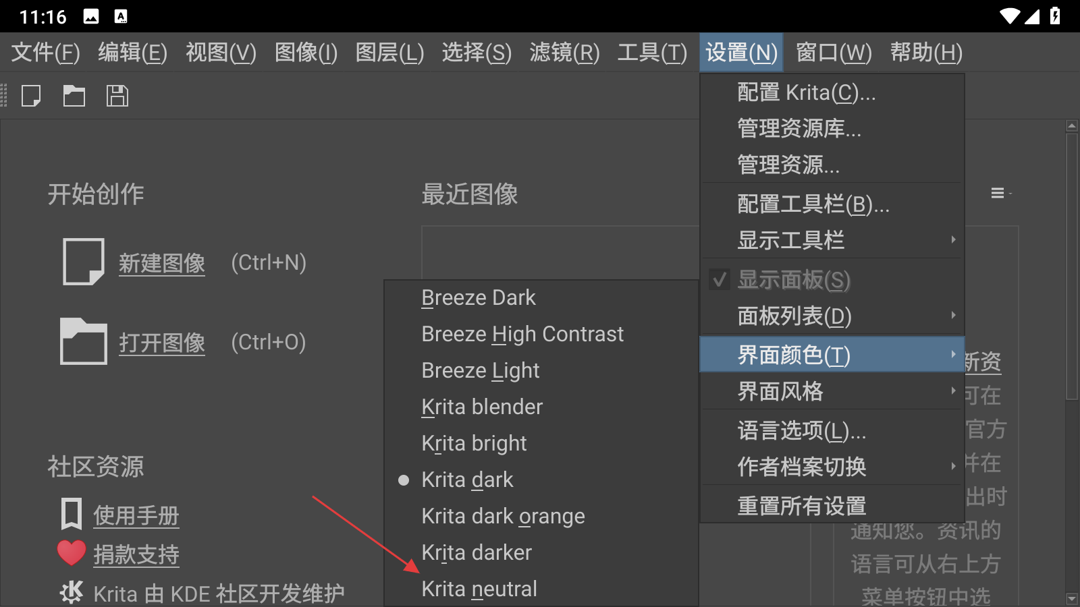The height and width of the screenshot is (607, 1080).
Task: Open the 文件 menu
Action: tap(45, 53)
